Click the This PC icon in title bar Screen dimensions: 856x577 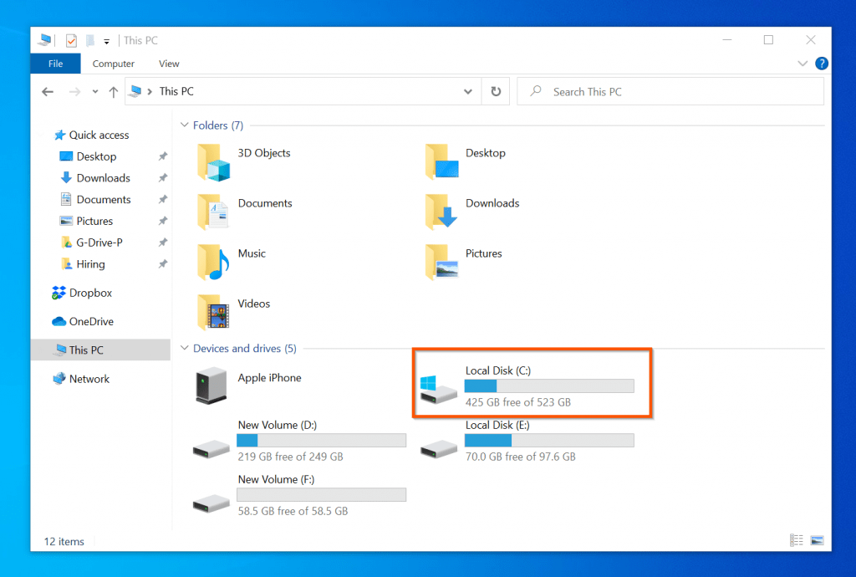[45, 40]
